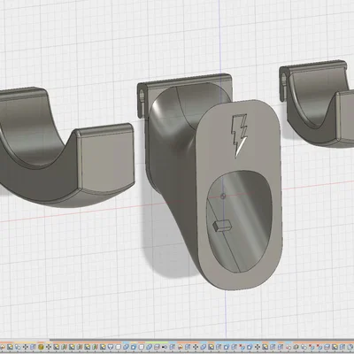Select the small rectangular peg inside the oval opening
Screen dimensions: 354x354
tap(222, 225)
